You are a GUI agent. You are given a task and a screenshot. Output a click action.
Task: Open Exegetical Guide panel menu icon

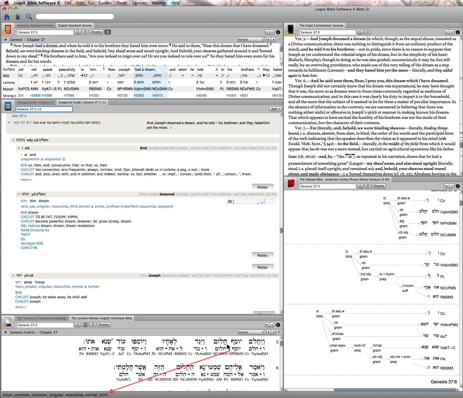(x=8, y=106)
